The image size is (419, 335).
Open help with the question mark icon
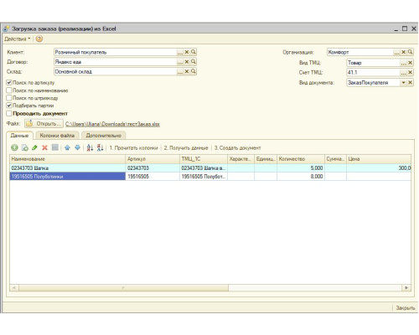[x=39, y=39]
